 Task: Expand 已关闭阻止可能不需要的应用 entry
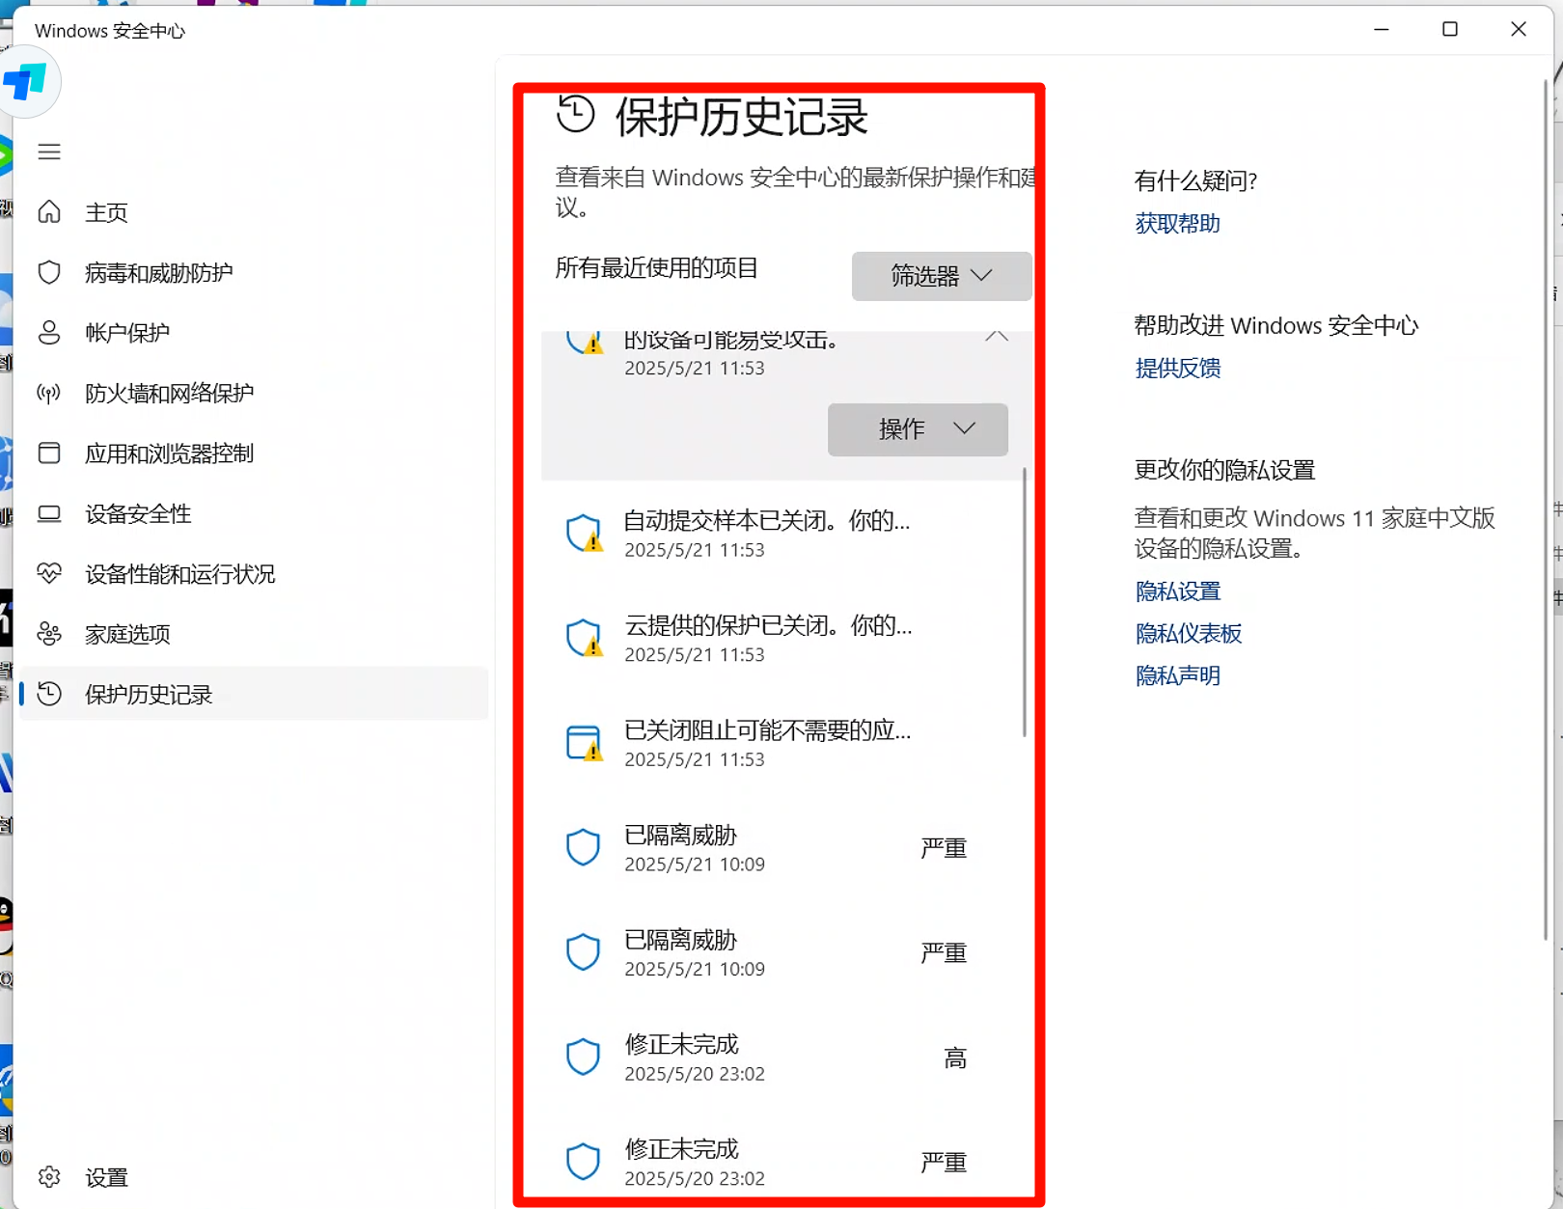(780, 743)
